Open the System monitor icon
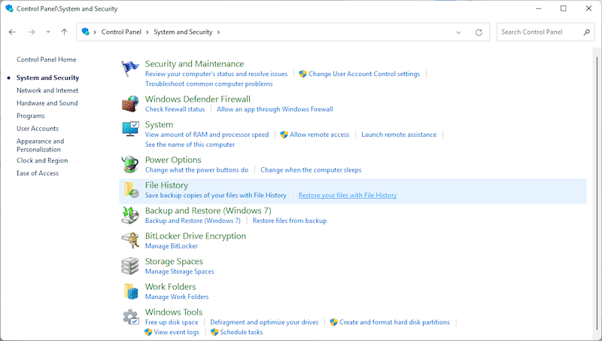This screenshot has height=341, width=602. 130,129
